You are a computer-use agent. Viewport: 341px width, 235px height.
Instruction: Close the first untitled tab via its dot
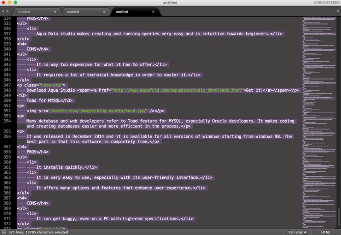tap(55, 12)
